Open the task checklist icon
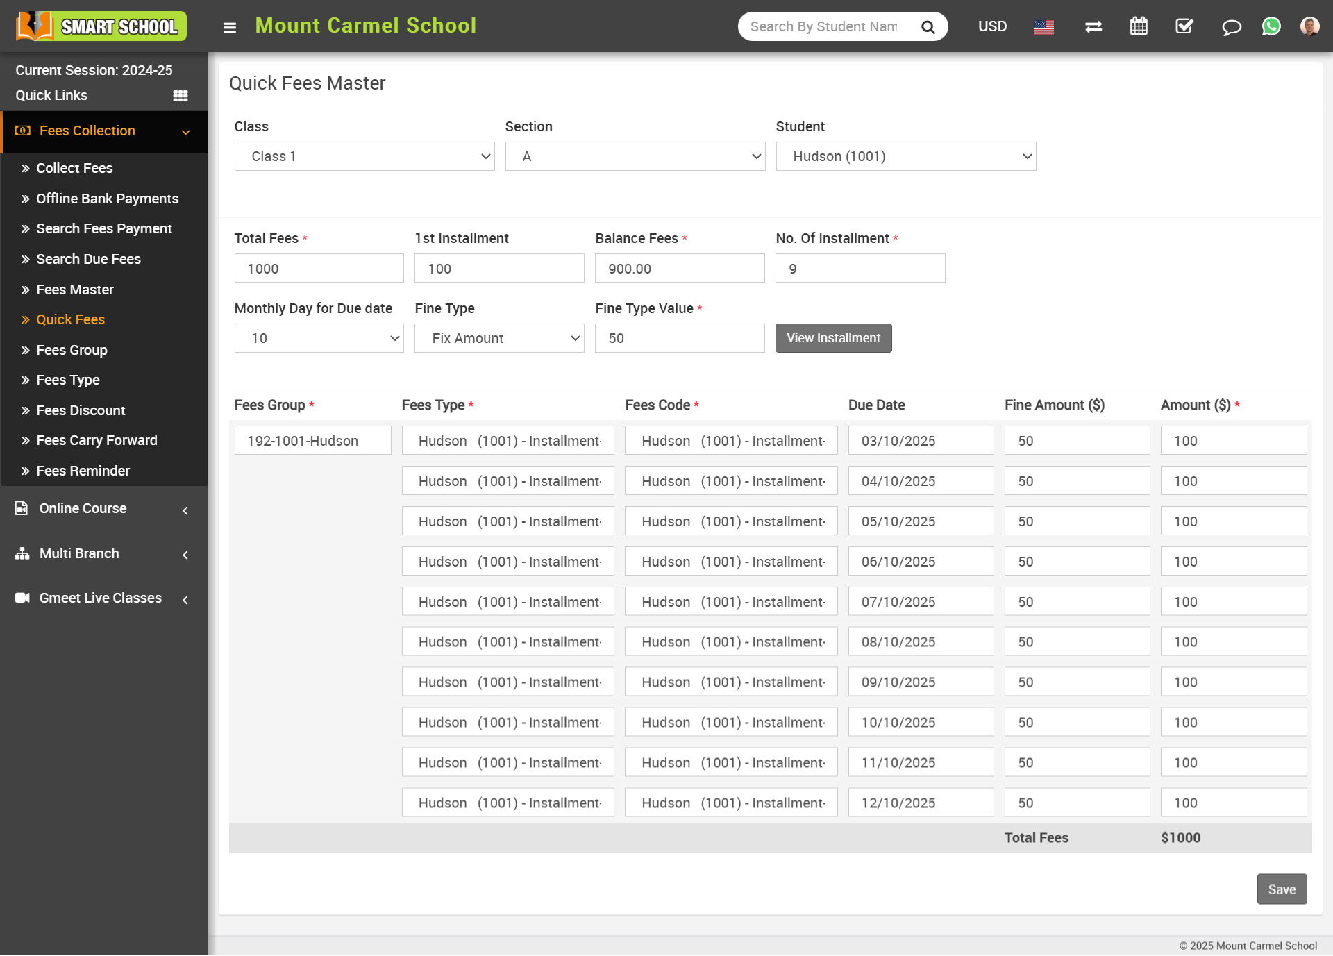Image resolution: width=1333 pixels, height=956 pixels. [x=1184, y=27]
